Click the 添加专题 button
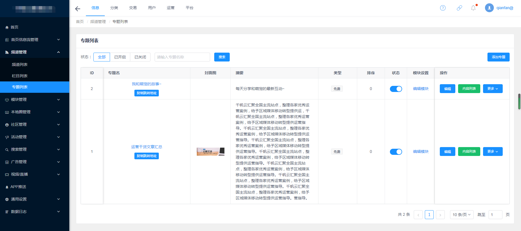 pos(499,57)
